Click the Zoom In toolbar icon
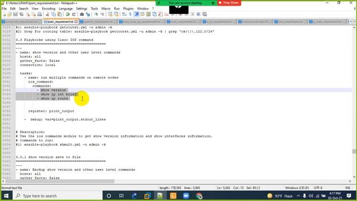The width and height of the screenshot is (357, 201). pyautogui.click(x=96, y=15)
